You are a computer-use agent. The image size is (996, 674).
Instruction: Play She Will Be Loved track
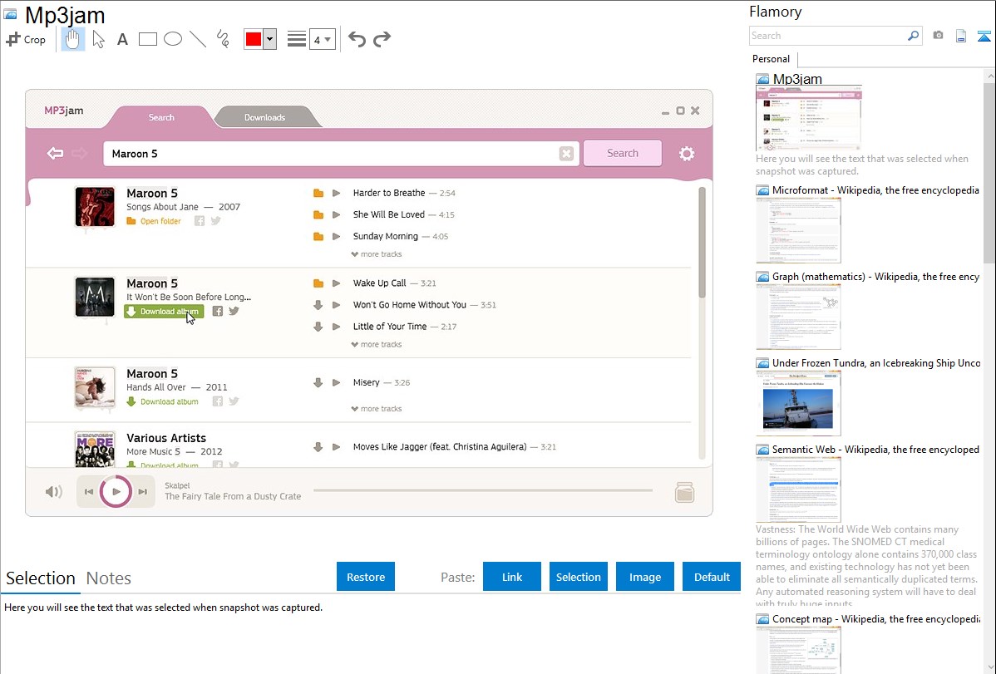click(x=336, y=214)
